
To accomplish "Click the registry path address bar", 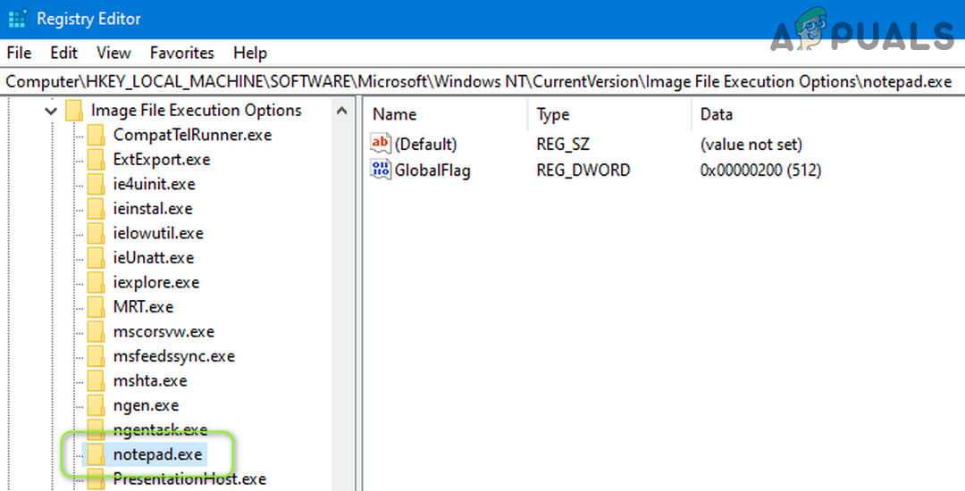I will tap(479, 81).
